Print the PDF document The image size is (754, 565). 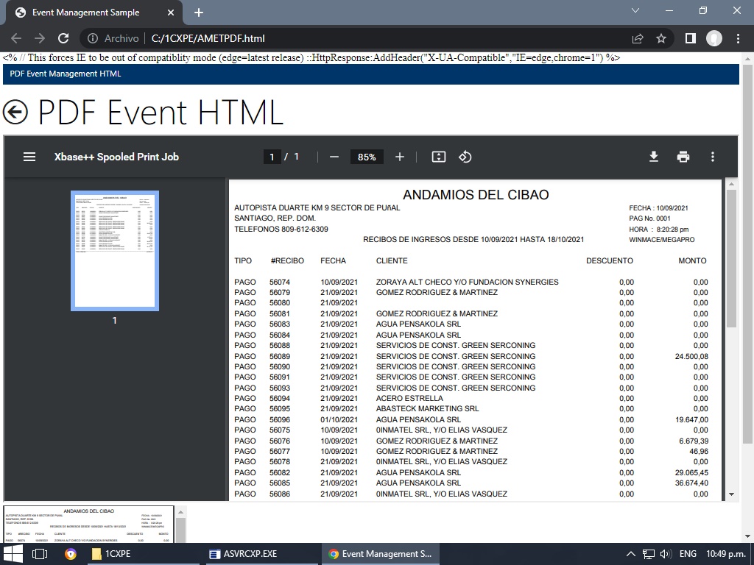click(683, 157)
